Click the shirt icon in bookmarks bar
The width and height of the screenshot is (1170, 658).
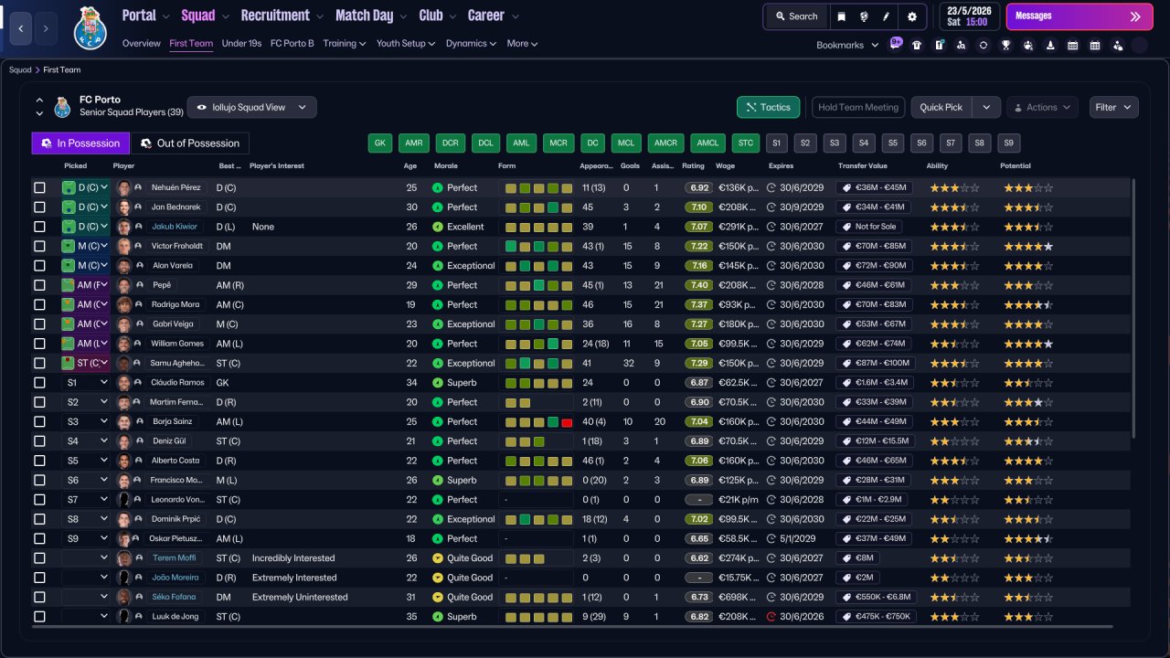[x=917, y=45]
